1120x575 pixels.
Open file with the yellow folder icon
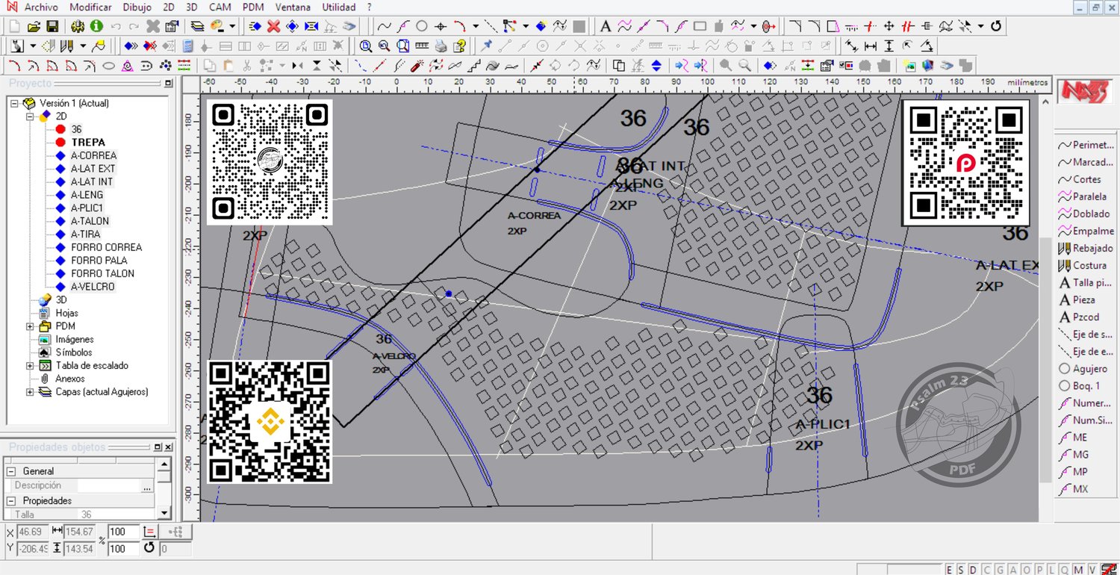[x=33, y=26]
